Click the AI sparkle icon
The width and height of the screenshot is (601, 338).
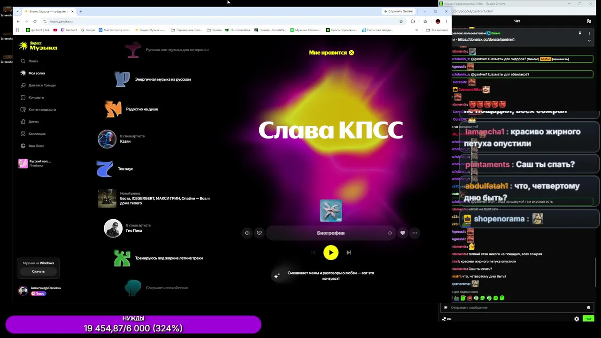[277, 276]
